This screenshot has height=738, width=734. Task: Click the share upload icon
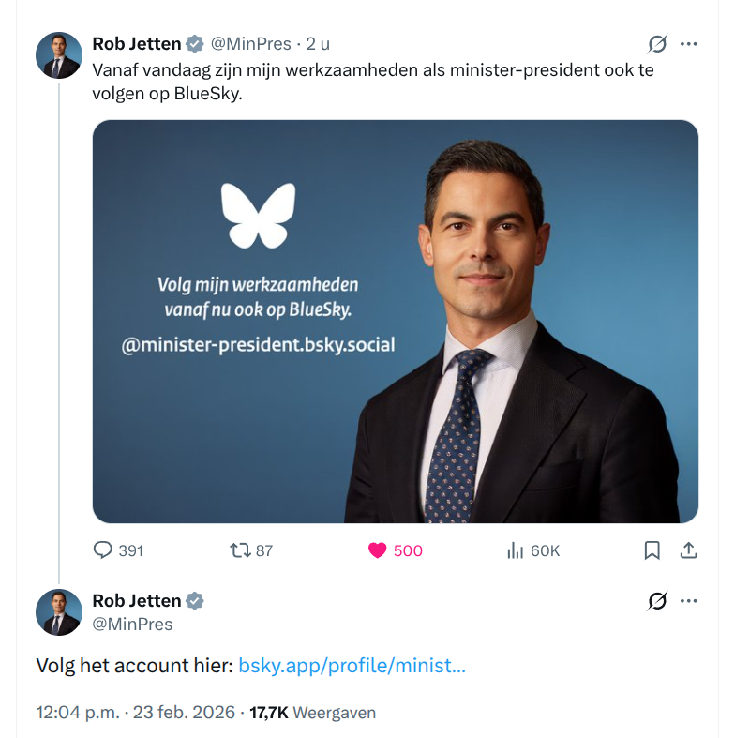689,550
